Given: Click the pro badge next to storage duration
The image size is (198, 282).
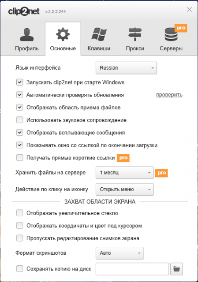Looking at the screenshot, I should pos(161,173).
